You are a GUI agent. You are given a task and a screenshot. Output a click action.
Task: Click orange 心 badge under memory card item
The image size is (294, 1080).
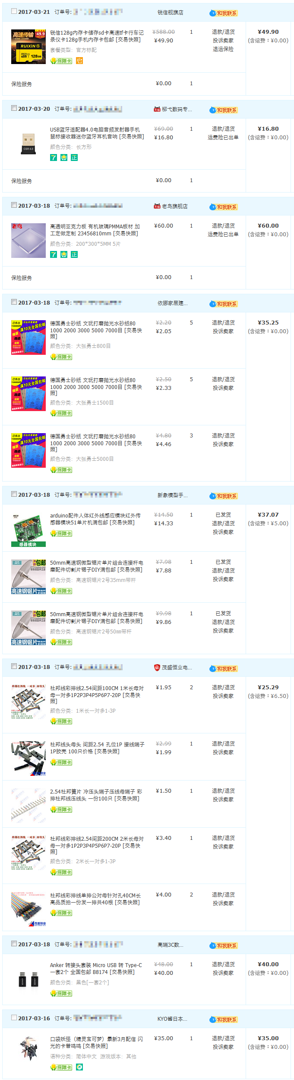click(79, 61)
